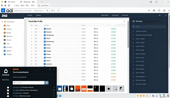Click the small field at the table header's right end
The image size is (170, 98).
(x=120, y=25)
